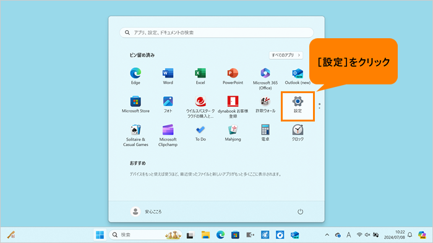Open Copilot icon at taskbar end
This screenshot has width=433, height=243.
click(x=422, y=235)
